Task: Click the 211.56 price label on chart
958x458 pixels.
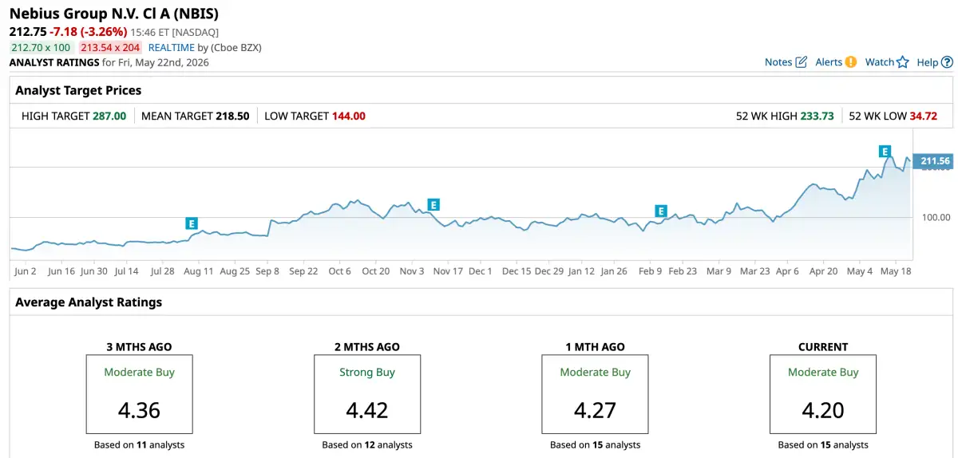Action: (x=933, y=161)
